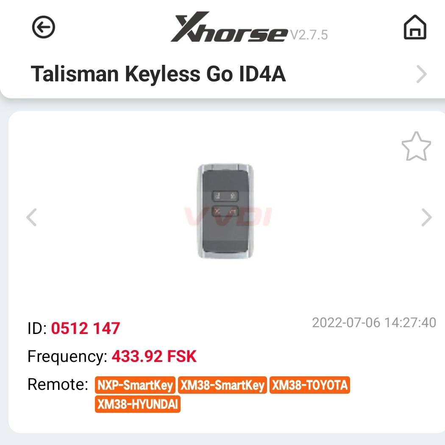Tap the ID: label
This screenshot has width=445, height=445.
click(x=37, y=328)
